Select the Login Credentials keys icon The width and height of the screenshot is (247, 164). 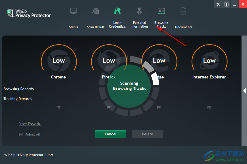pyautogui.click(x=117, y=11)
